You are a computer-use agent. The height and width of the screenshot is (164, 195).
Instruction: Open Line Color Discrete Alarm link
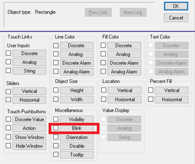coord(77,63)
